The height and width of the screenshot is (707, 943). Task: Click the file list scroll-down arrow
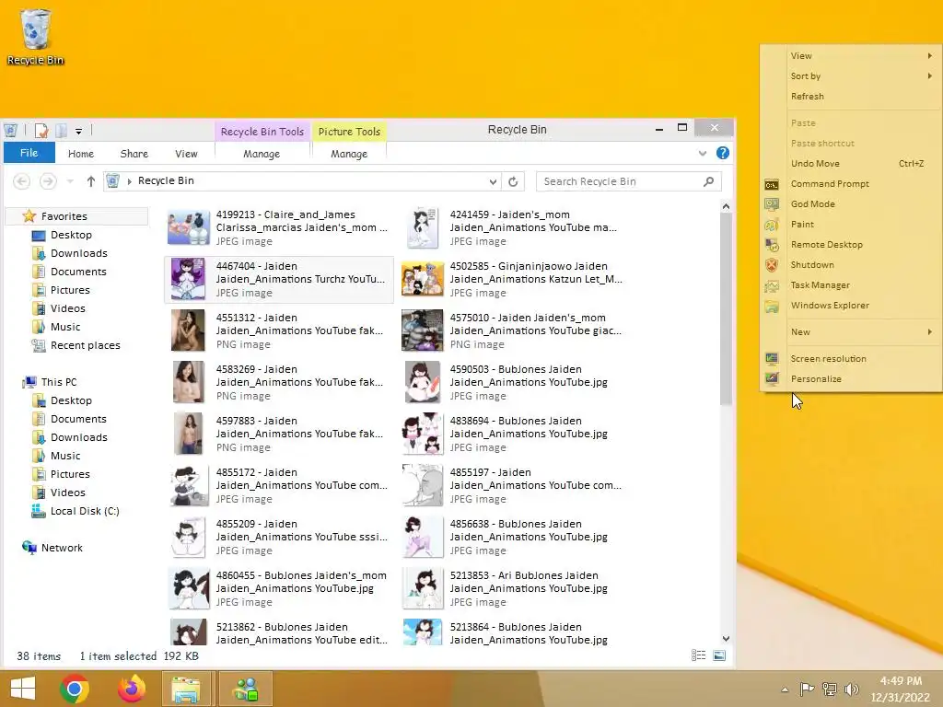point(726,639)
